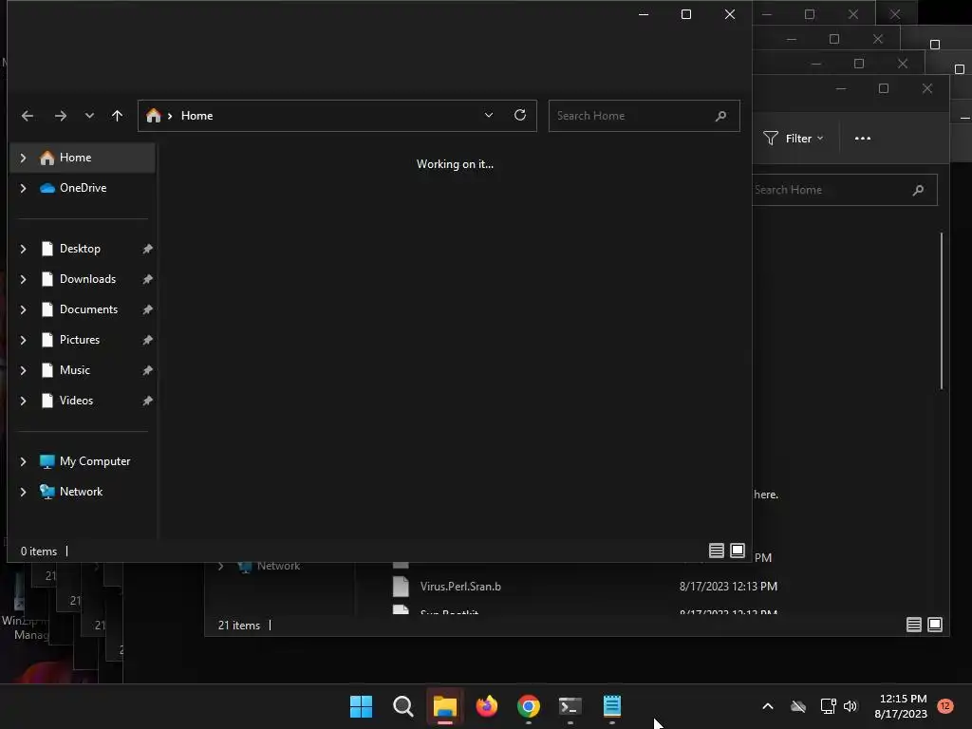Click the pin icon next to Pictures
Image resolution: width=972 pixels, height=729 pixels.
pos(147,340)
